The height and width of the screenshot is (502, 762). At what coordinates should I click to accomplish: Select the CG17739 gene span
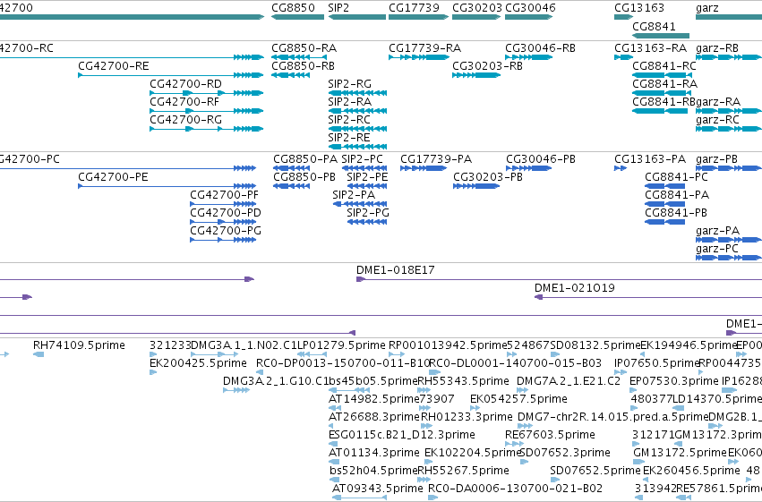[418, 17]
